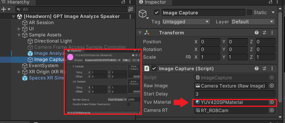285x123 pixels.
Task: Toggle the Image Capture GameObject active checkbox
Action: [157, 13]
